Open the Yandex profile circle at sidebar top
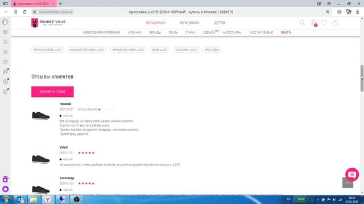The height and width of the screenshot is (204, 364). 5,22
